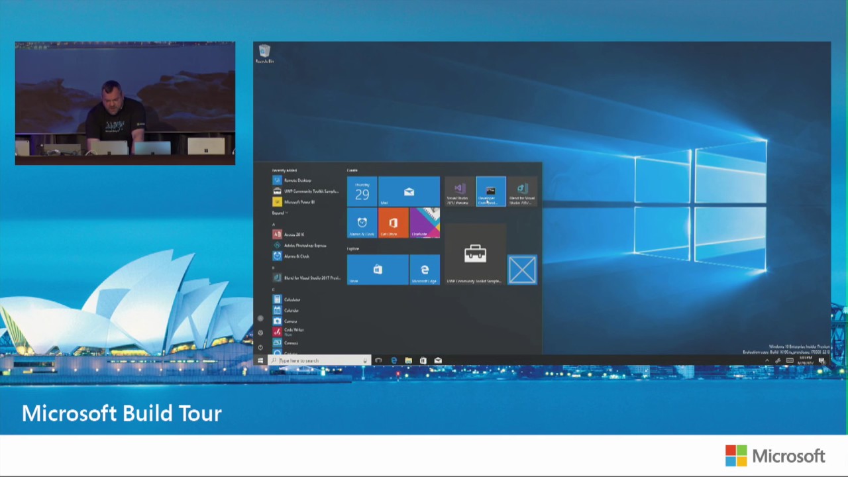Launch Blend for Visual Studio 2017 list entry
The height and width of the screenshot is (477, 848).
[307, 278]
